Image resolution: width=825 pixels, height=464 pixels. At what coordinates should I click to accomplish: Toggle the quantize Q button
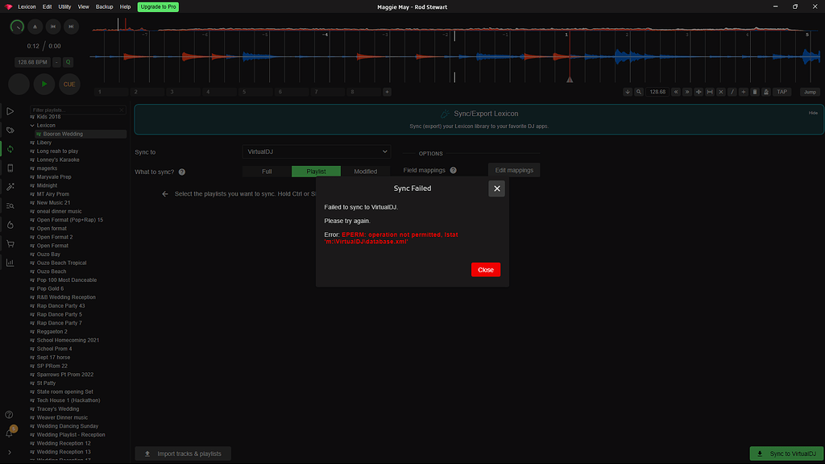point(68,62)
